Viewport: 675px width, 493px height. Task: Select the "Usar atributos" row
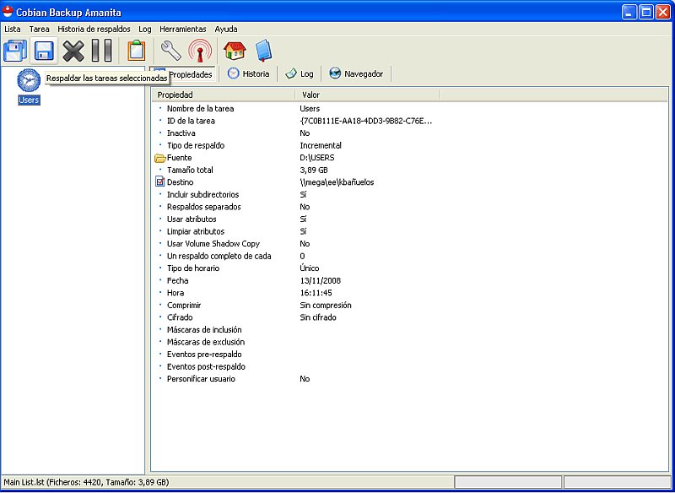coord(409,219)
